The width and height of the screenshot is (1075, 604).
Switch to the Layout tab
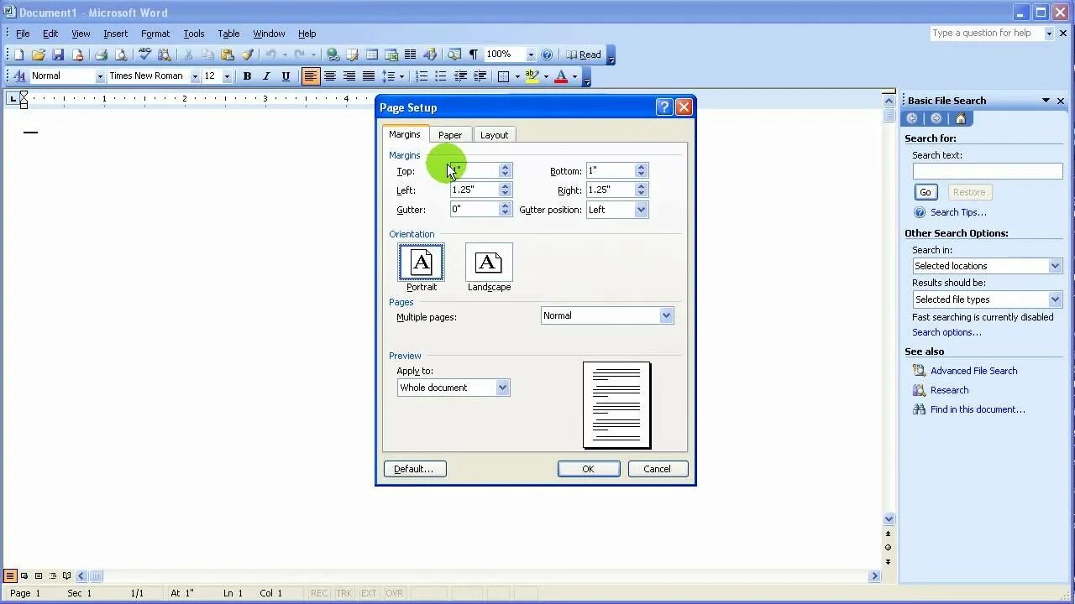pos(494,135)
